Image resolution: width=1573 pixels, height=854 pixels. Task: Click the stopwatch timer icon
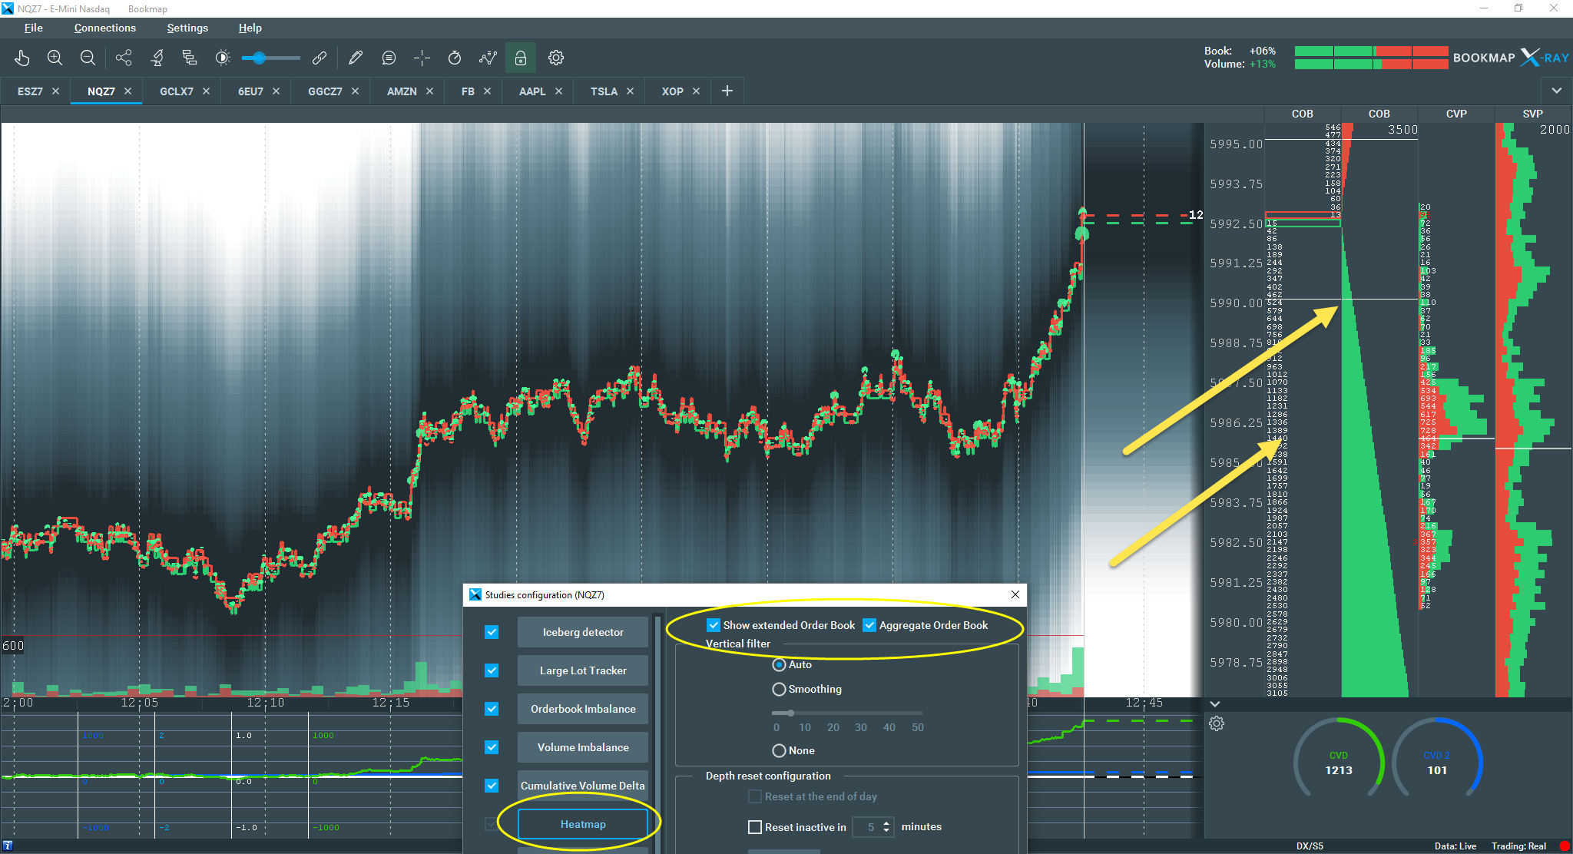(455, 58)
